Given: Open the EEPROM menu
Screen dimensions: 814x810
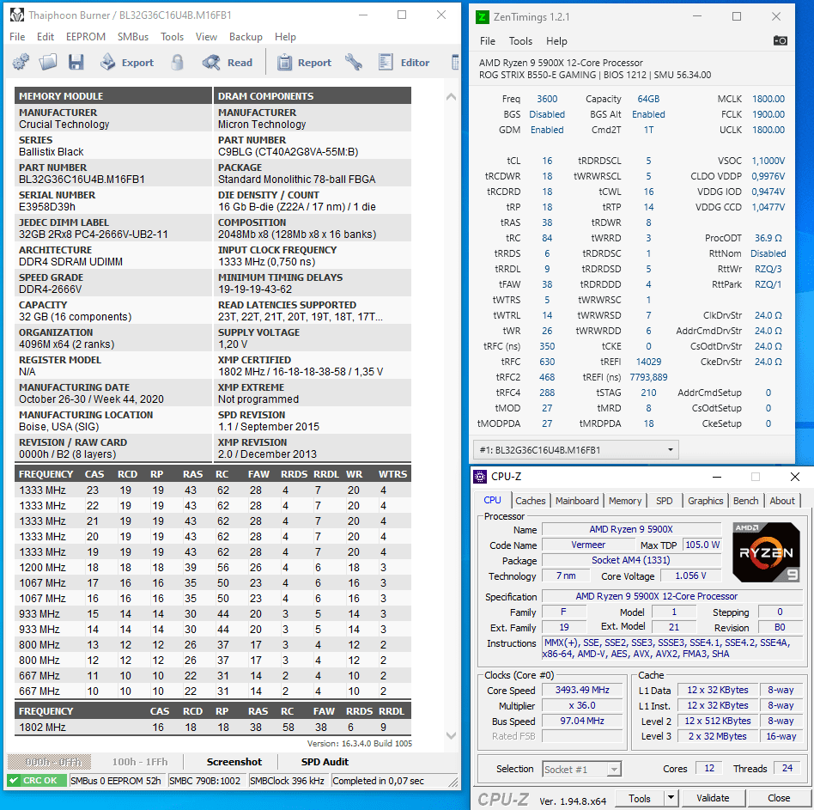Looking at the screenshot, I should click(x=86, y=37).
